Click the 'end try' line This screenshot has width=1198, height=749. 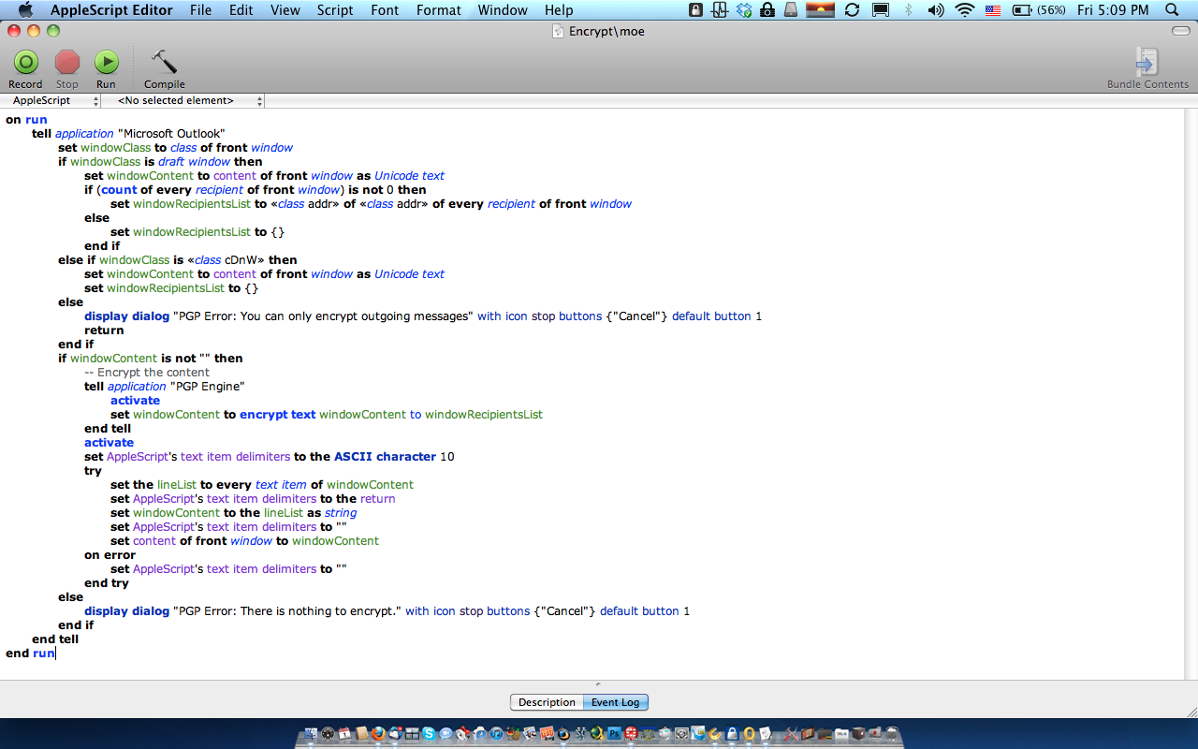[x=107, y=583]
